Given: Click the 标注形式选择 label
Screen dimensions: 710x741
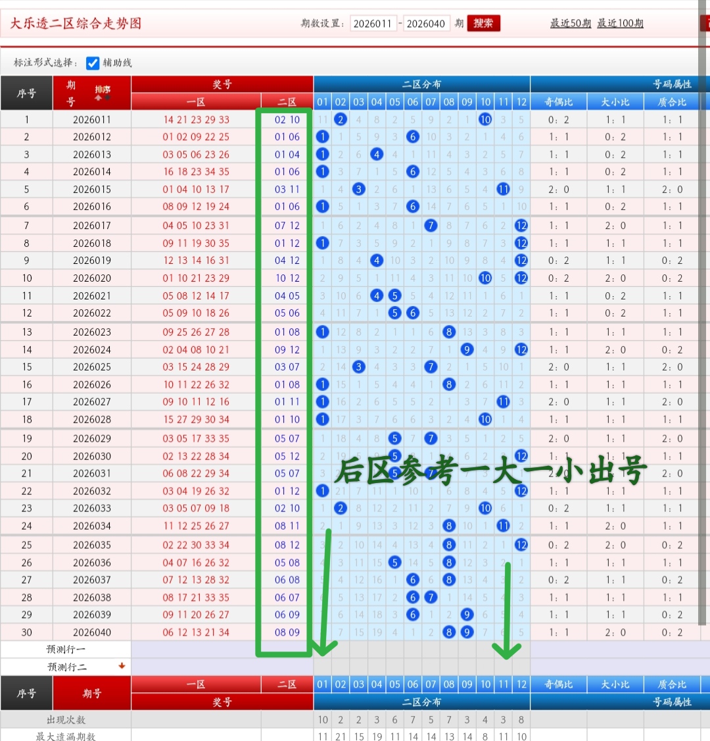Looking at the screenshot, I should 45,63.
